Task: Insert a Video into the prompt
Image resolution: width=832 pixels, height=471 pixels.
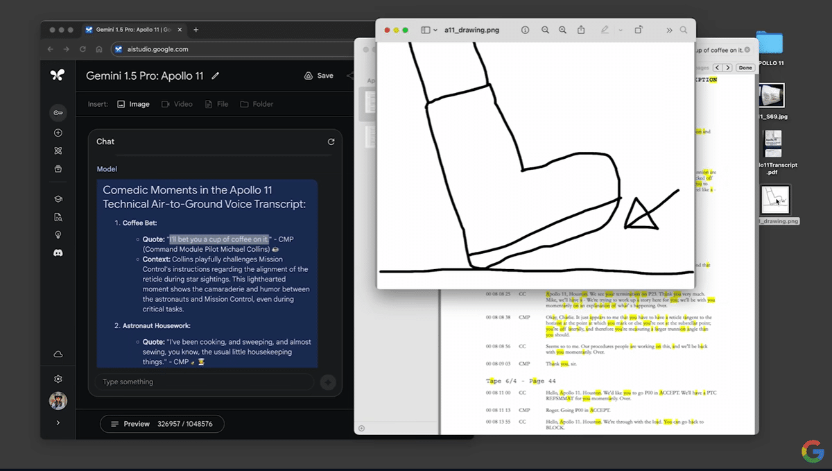Action: coord(177,104)
